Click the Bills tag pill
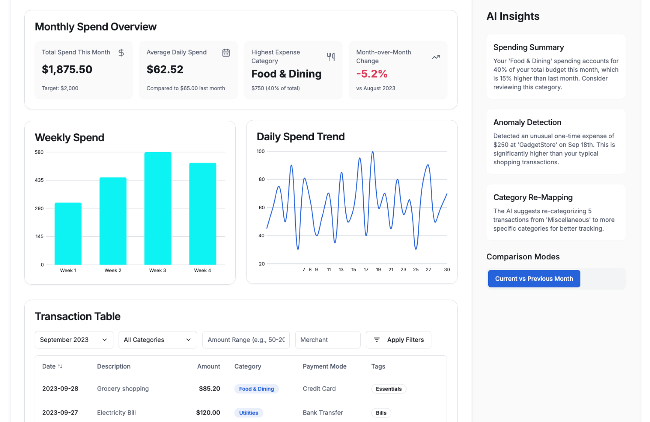Screen dimensions: 650x422 point(381,413)
